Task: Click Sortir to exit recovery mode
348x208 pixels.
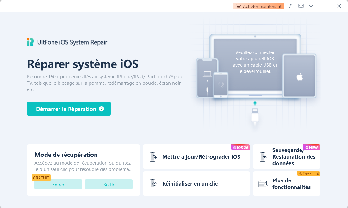Action: pos(109,185)
